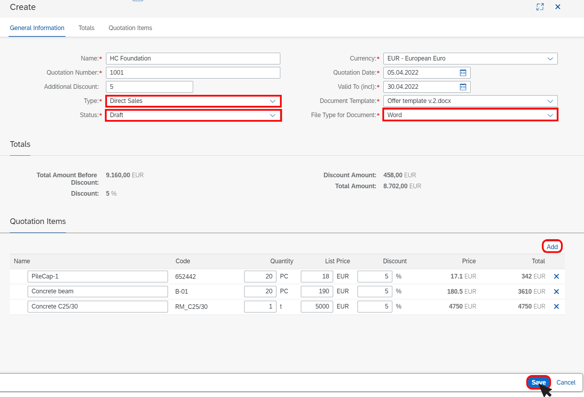Click the Discount Amount value 458,00 EUR
Image resolution: width=584 pixels, height=397 pixels.
400,175
